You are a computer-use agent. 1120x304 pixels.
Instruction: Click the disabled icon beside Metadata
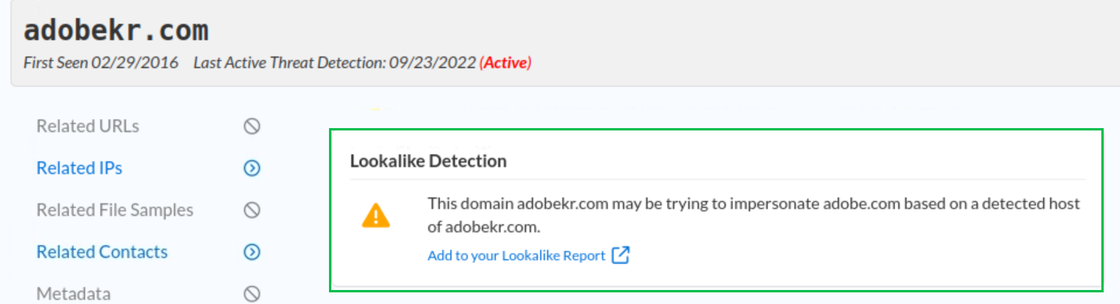(252, 294)
